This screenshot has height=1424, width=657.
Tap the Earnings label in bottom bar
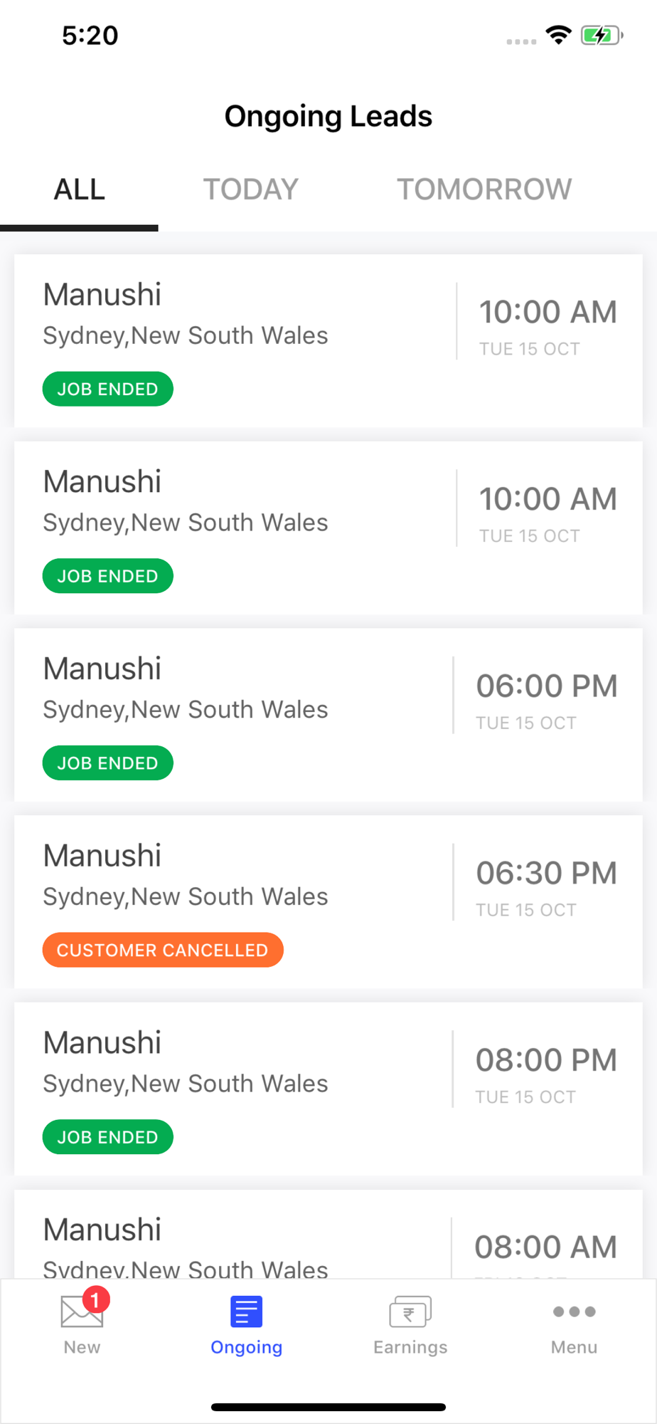(410, 1347)
